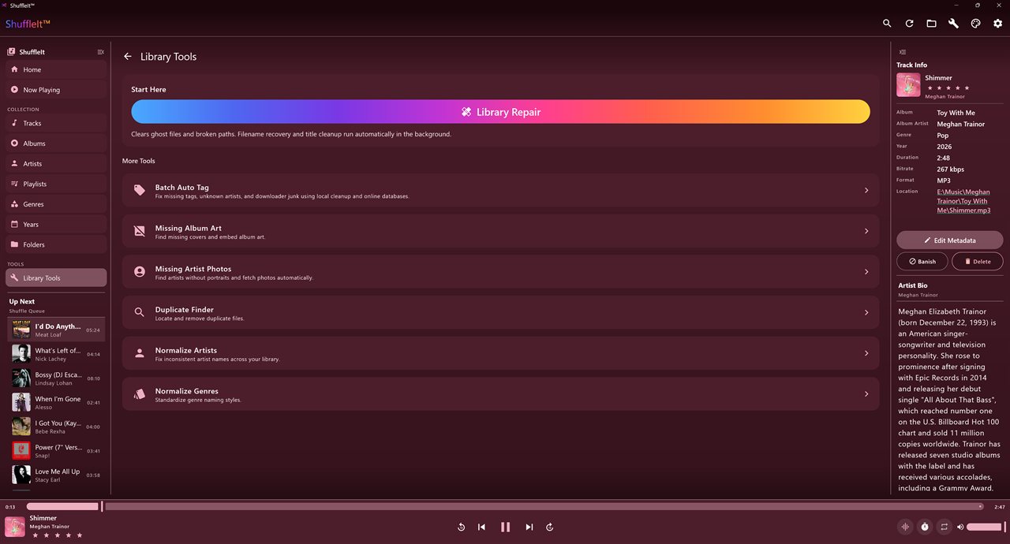Click the Missing Album Art image icon
Image resolution: width=1010 pixels, height=544 pixels.
[x=140, y=231]
